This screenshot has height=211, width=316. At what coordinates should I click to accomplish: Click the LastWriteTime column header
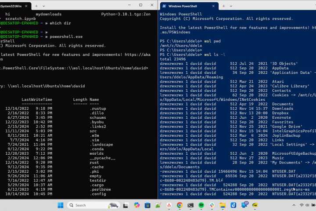click(37, 99)
